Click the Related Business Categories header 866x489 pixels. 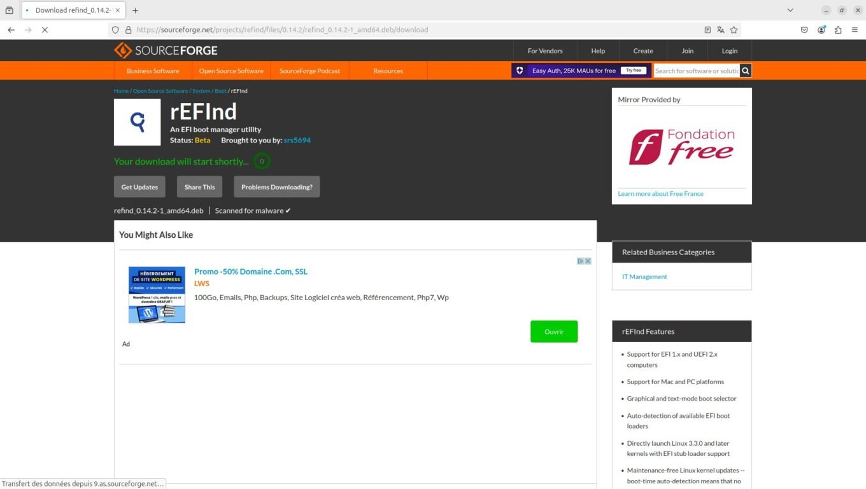(x=682, y=252)
